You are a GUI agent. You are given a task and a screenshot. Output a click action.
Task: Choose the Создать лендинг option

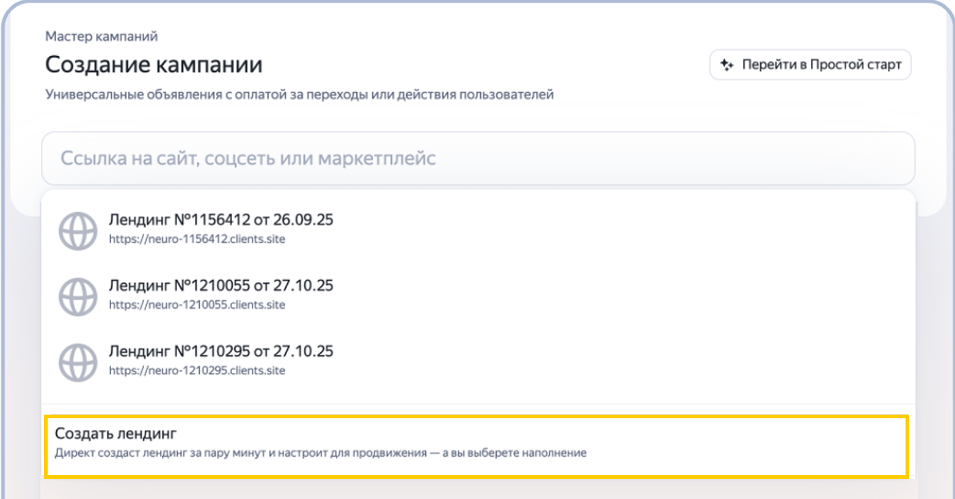[x=477, y=446]
